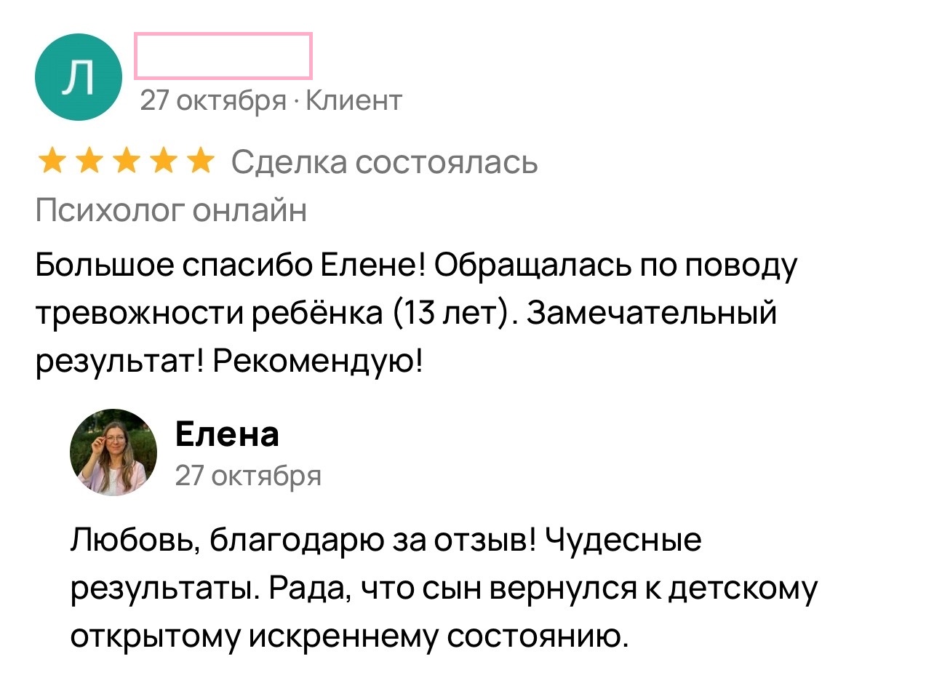The height and width of the screenshot is (678, 934).
Task: Click the second rating star
Action: pos(89,161)
